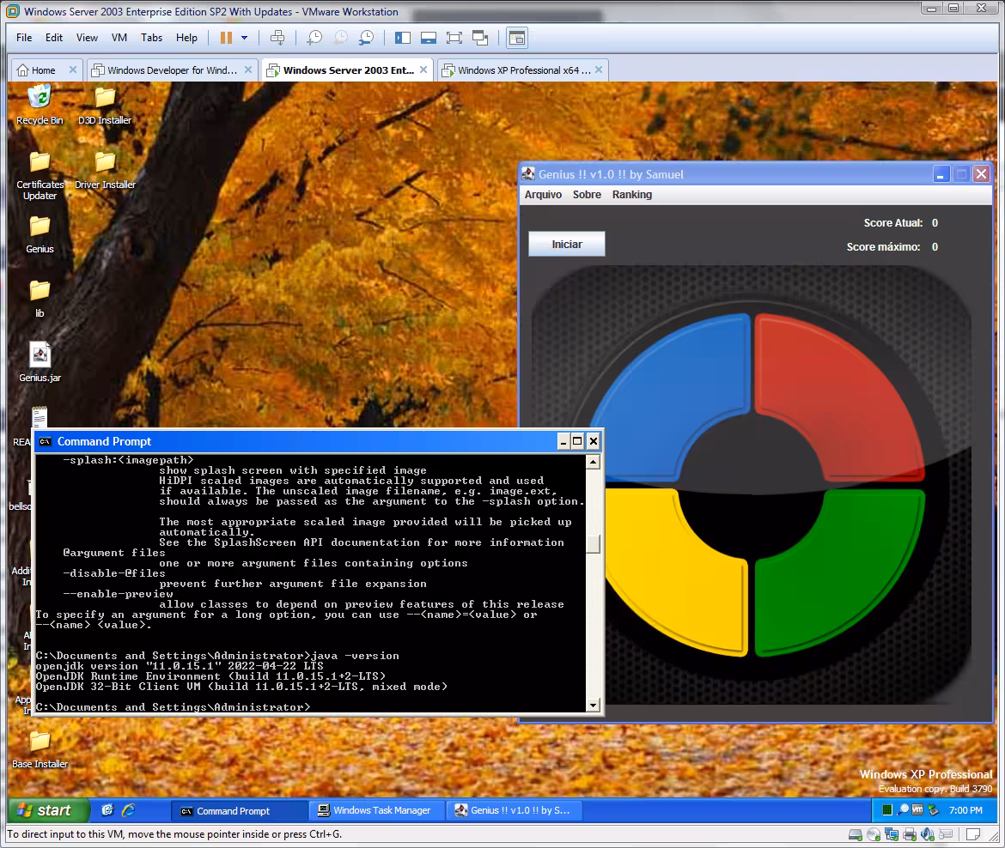Image resolution: width=1005 pixels, height=848 pixels.
Task: Open Arquivo menu in Genius window
Action: (543, 195)
